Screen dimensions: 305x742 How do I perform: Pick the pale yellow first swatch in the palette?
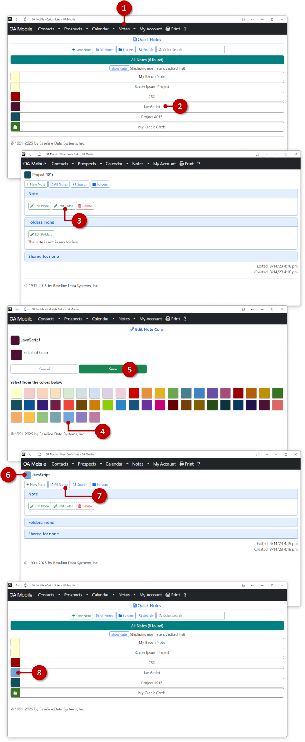tap(16, 393)
